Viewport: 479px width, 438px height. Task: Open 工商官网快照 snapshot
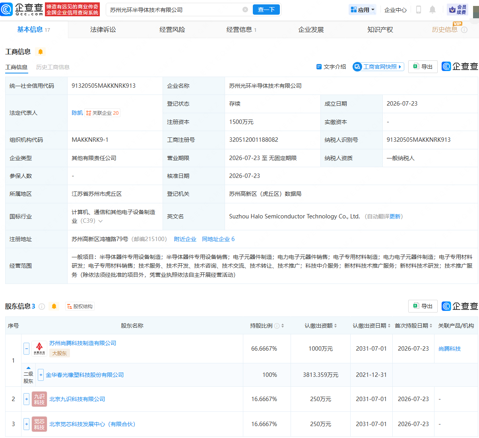378,67
